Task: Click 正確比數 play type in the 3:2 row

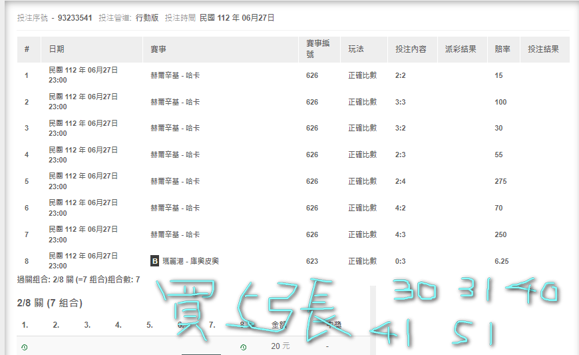Action: point(362,128)
